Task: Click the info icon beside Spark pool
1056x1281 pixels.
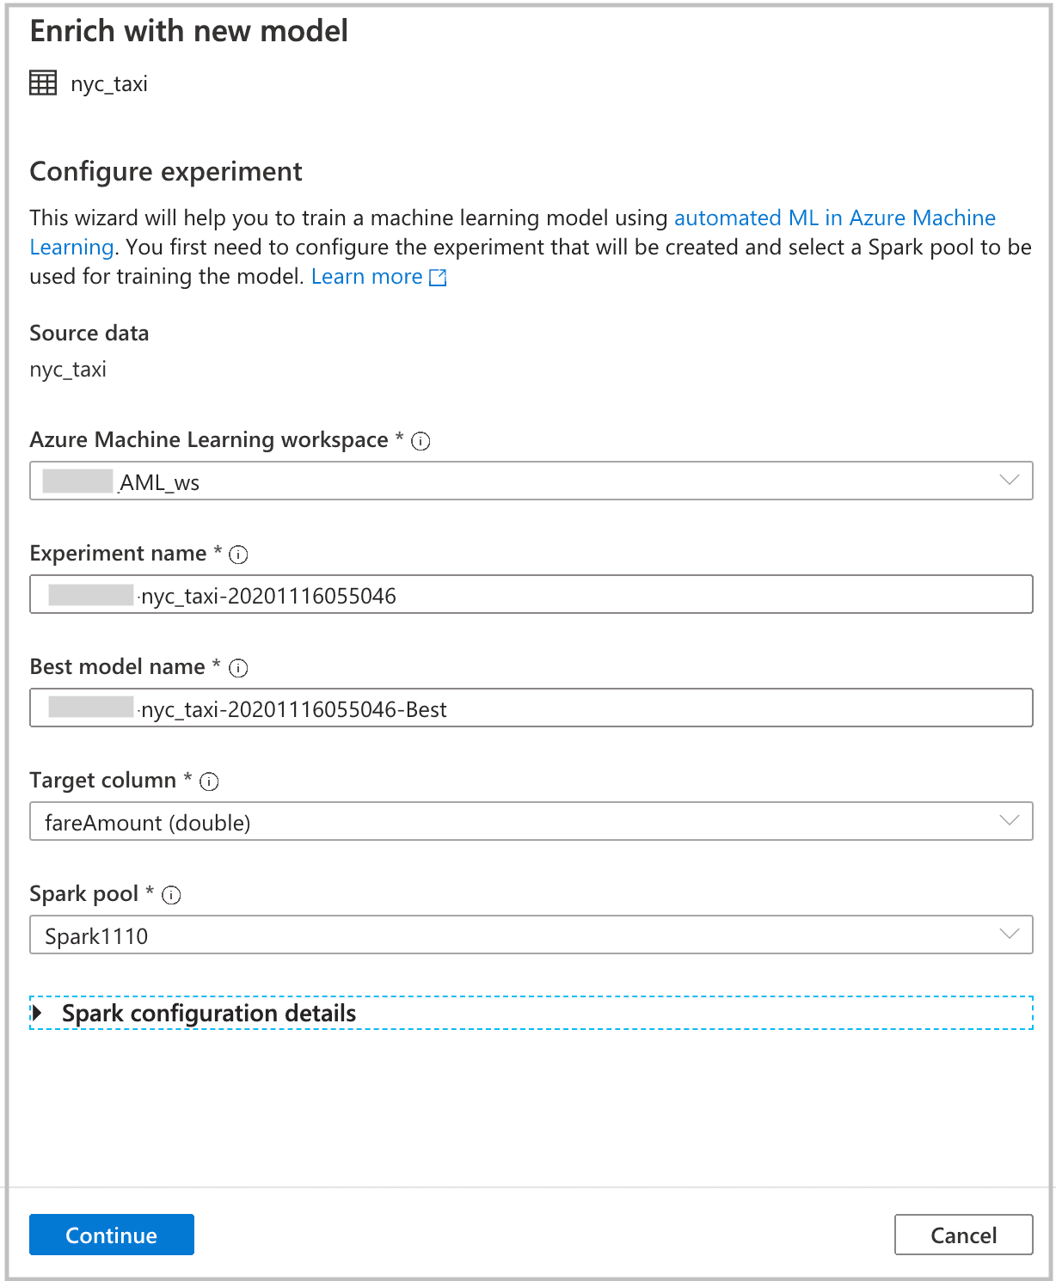Action: (172, 895)
